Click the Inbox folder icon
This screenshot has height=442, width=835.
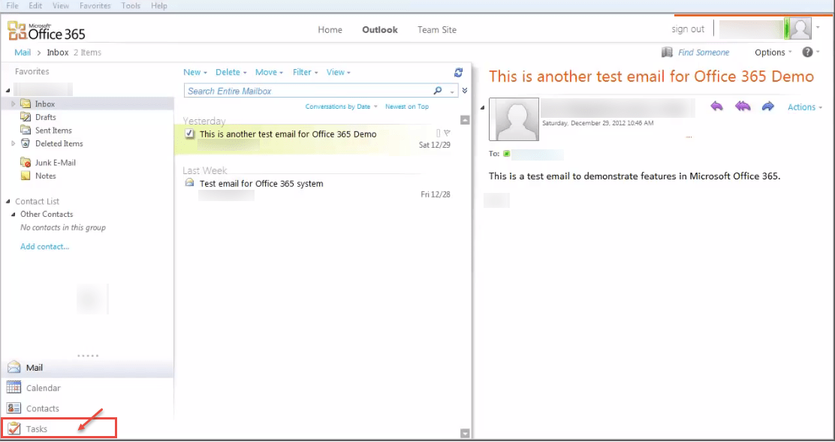click(25, 104)
